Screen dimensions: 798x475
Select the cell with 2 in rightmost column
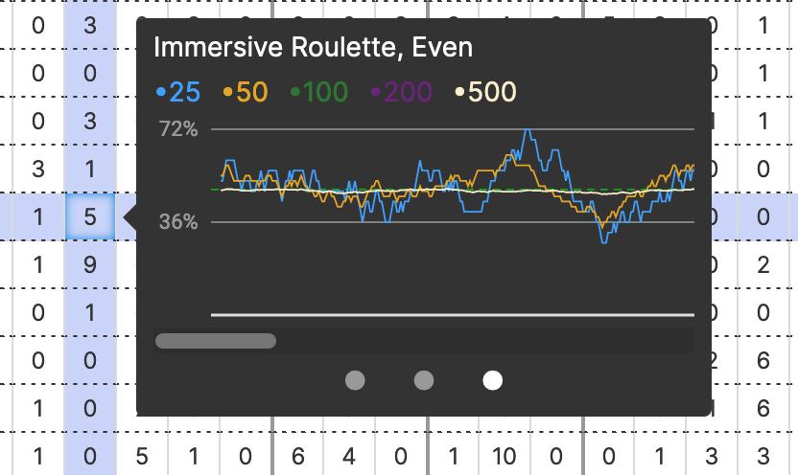tap(763, 264)
